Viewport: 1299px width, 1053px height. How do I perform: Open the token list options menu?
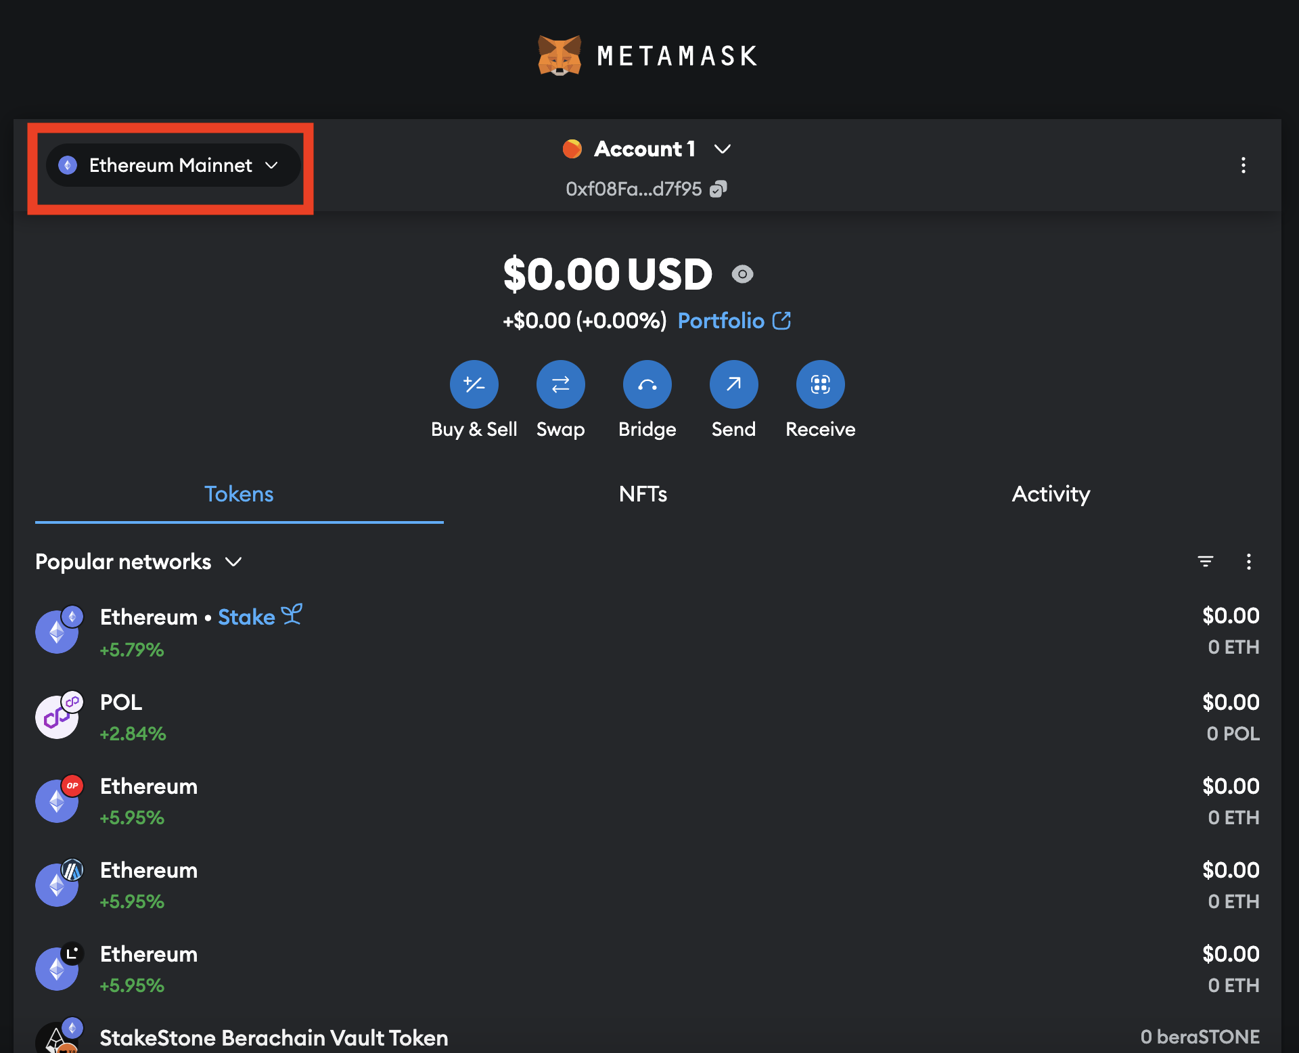coord(1249,561)
